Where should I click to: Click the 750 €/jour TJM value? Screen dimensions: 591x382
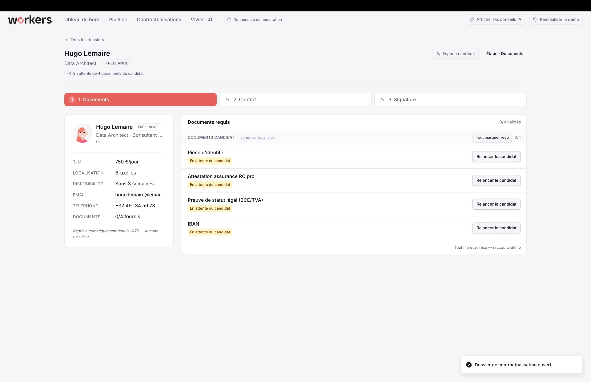[x=127, y=162]
